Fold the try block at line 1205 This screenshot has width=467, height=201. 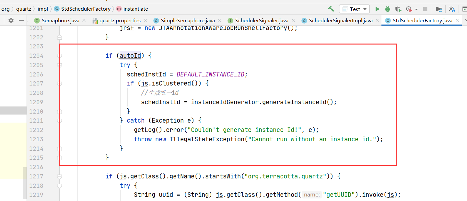click(x=60, y=65)
